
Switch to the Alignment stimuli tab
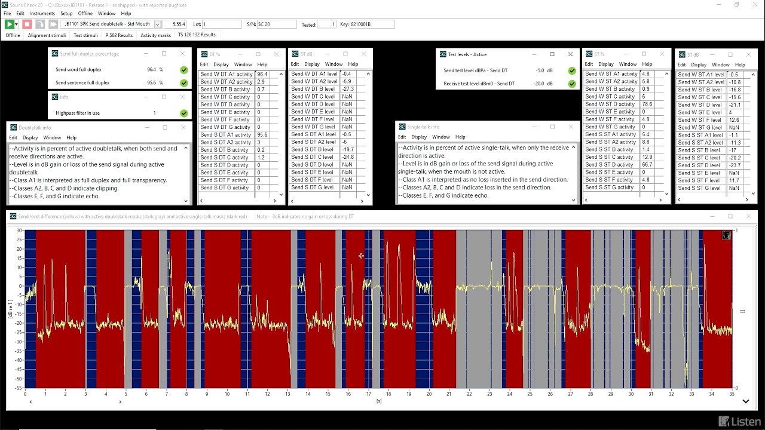(47, 35)
